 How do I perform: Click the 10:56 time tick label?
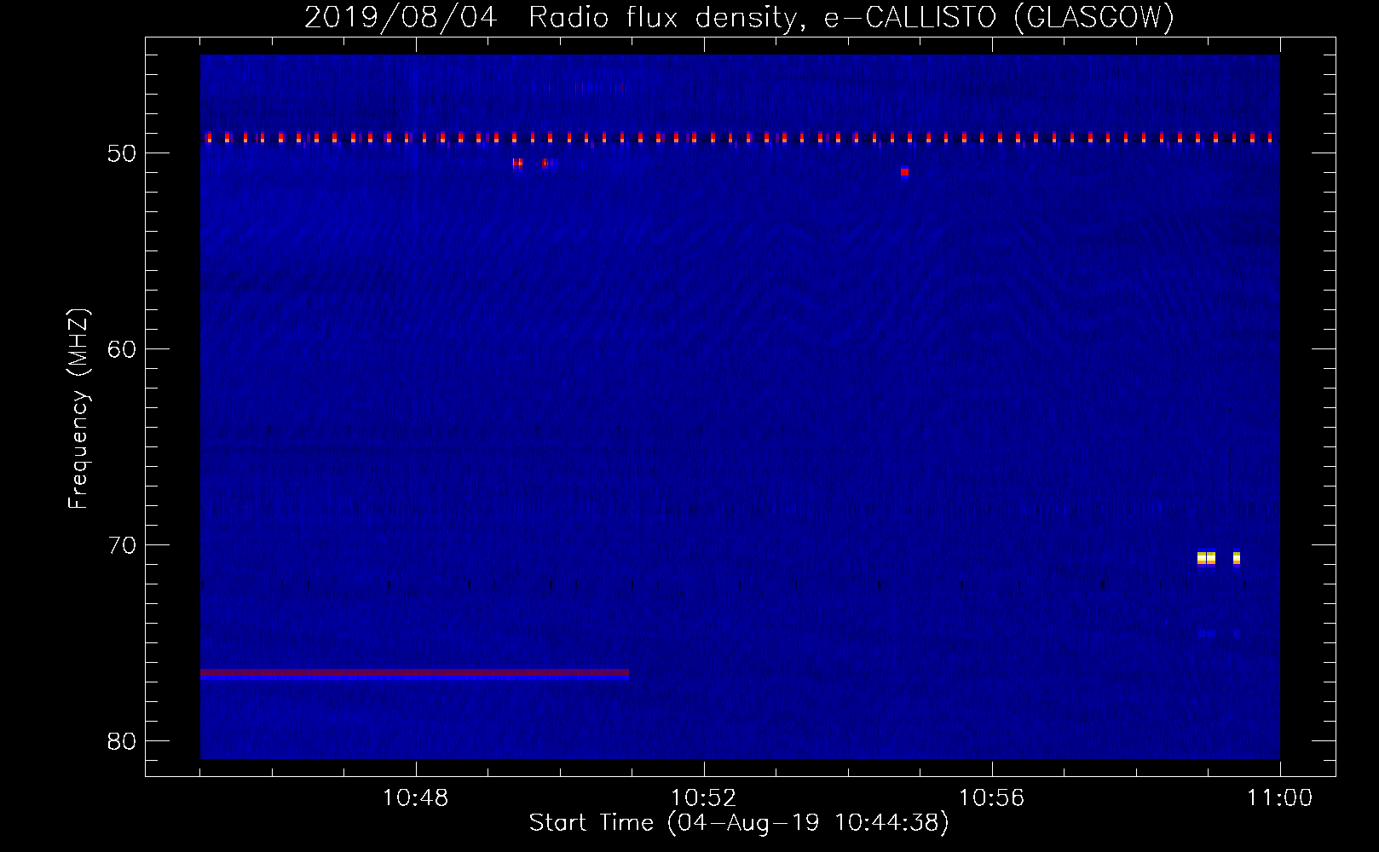pos(991,798)
